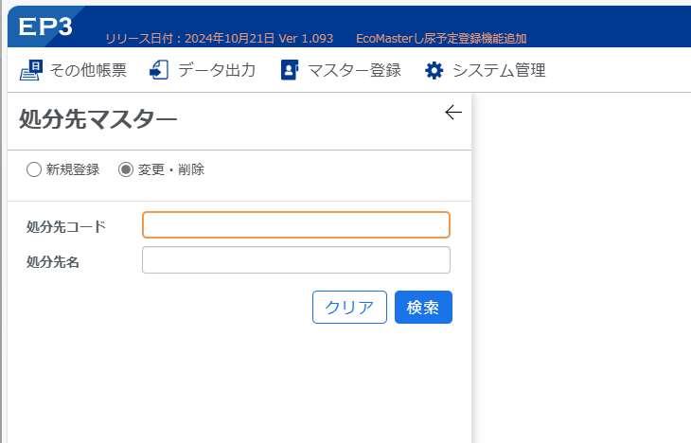
Task: Go back using the left arrow icon
Action: 453,113
